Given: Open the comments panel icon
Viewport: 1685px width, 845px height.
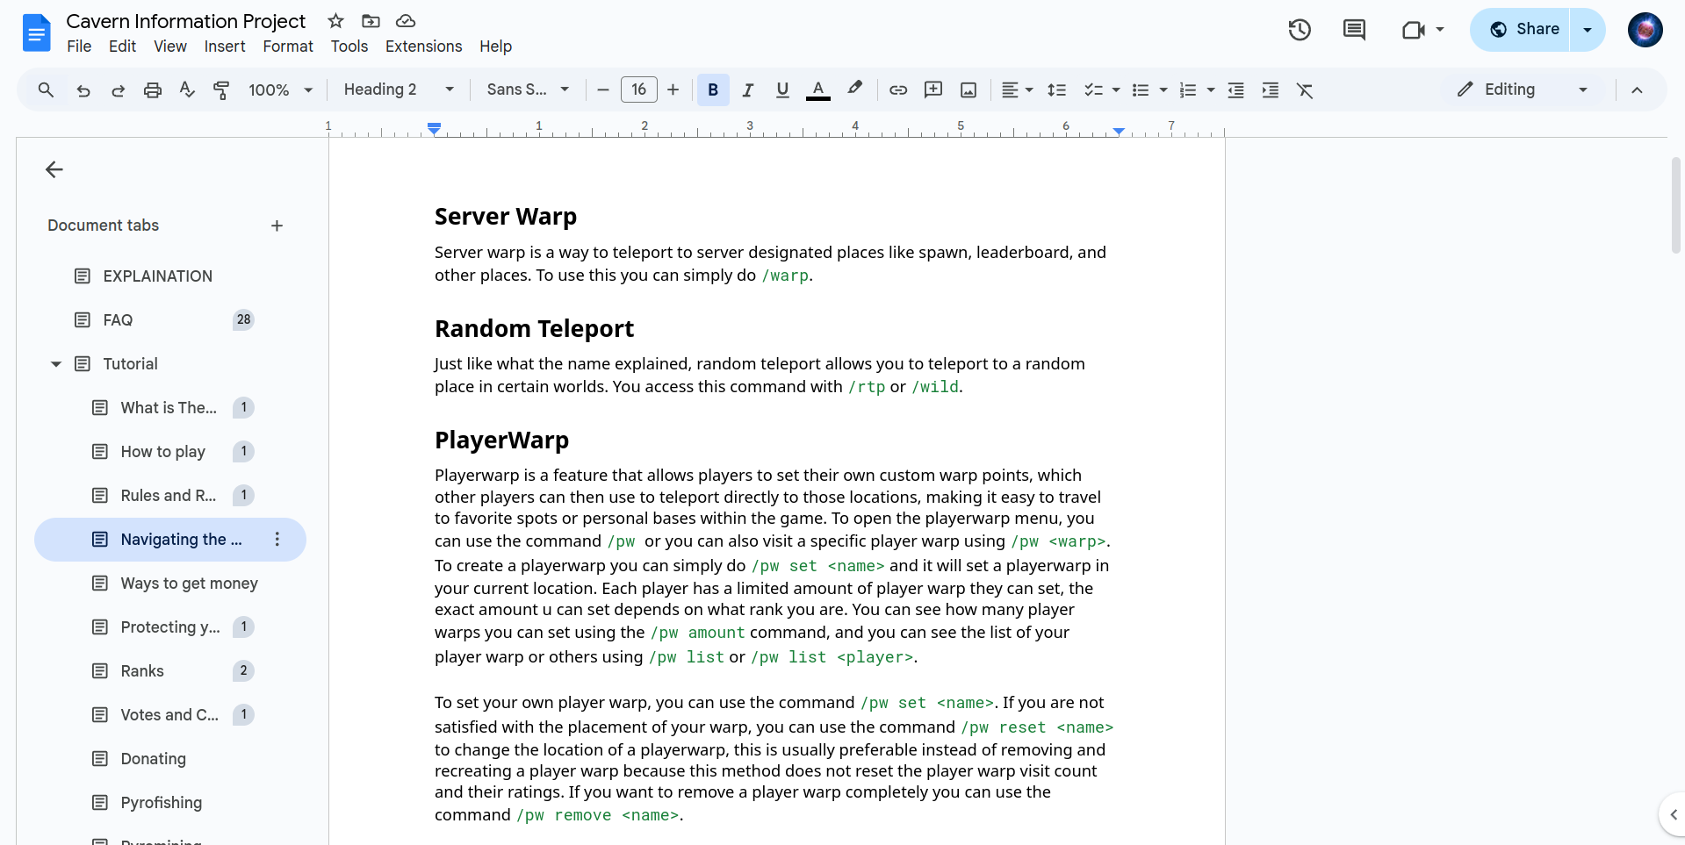Looking at the screenshot, I should 1354,30.
